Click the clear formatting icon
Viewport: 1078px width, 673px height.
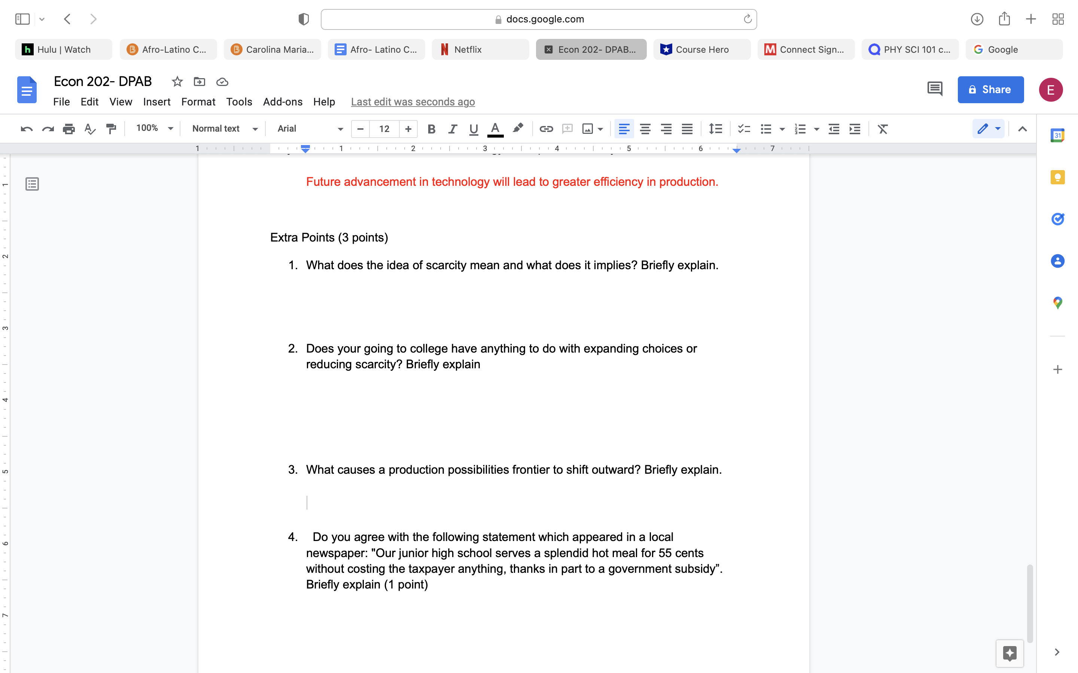tap(883, 129)
